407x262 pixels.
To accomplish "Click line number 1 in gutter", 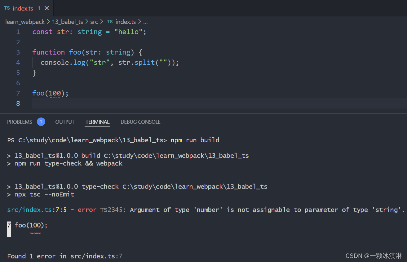I will pyautogui.click(x=18, y=32).
